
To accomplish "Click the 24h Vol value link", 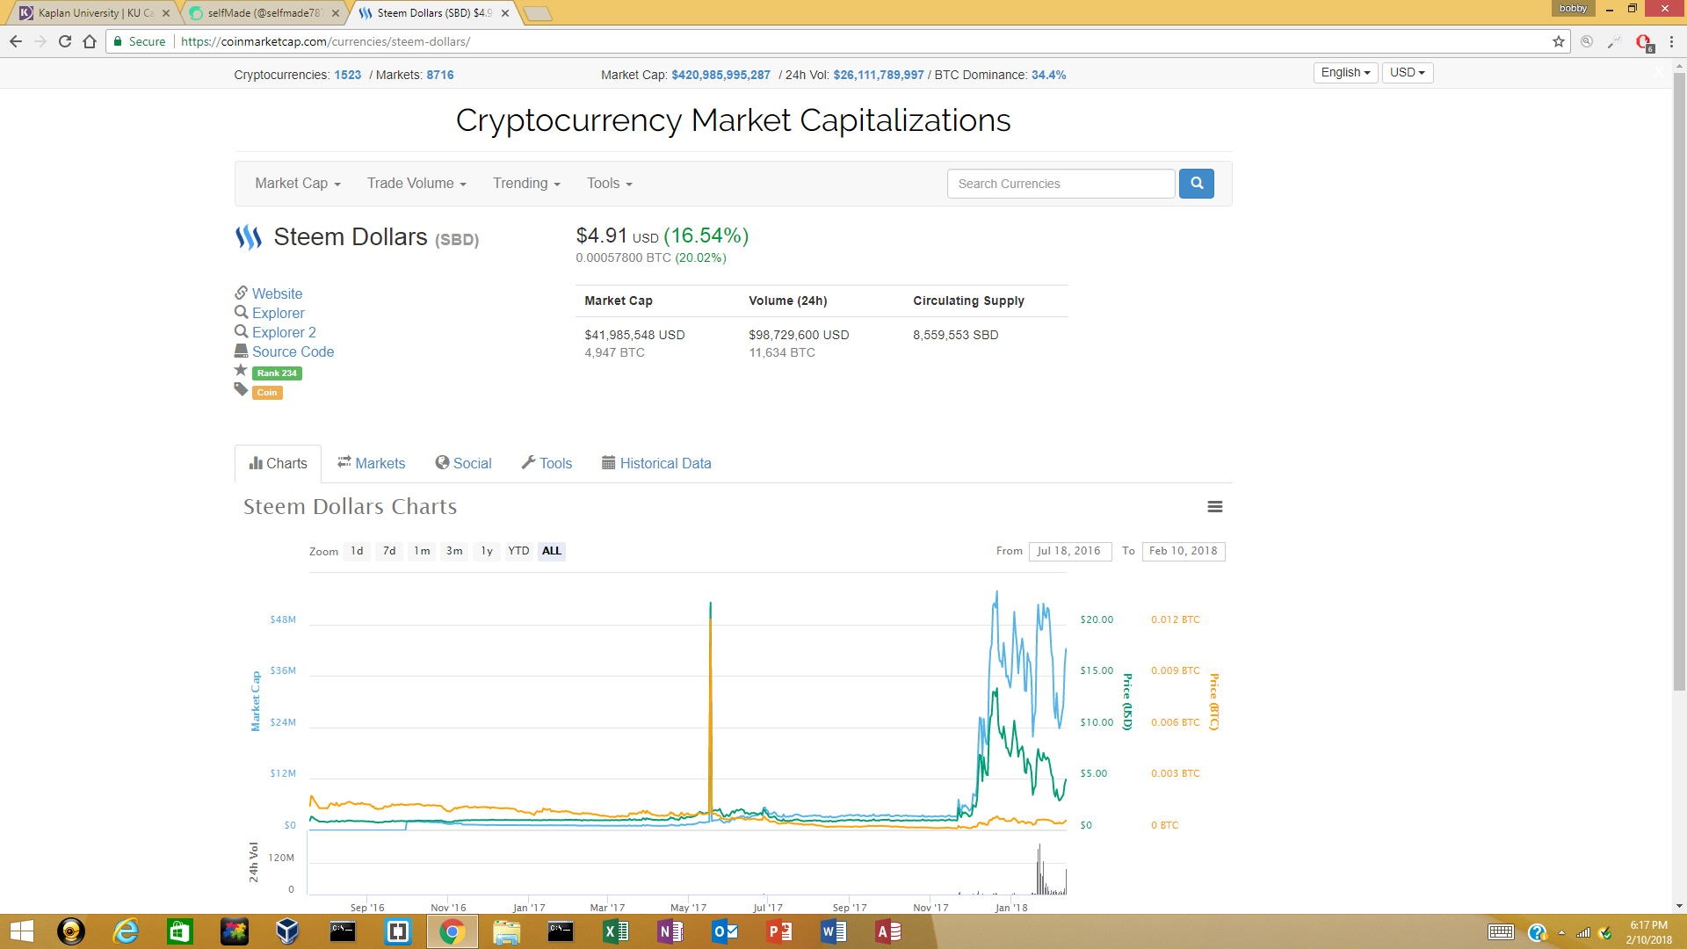I will point(879,75).
